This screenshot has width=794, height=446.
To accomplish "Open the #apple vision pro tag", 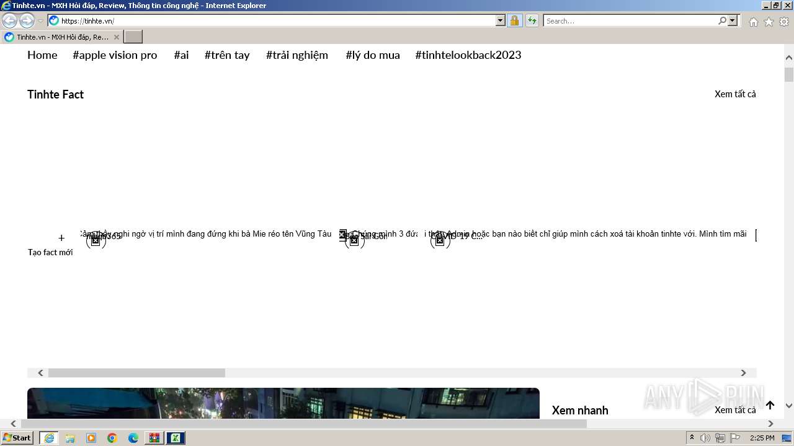I will click(115, 55).
